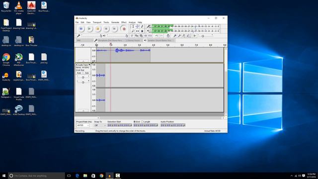Click the green Play button
Screen dimensions: 318x179
pos(89,29)
